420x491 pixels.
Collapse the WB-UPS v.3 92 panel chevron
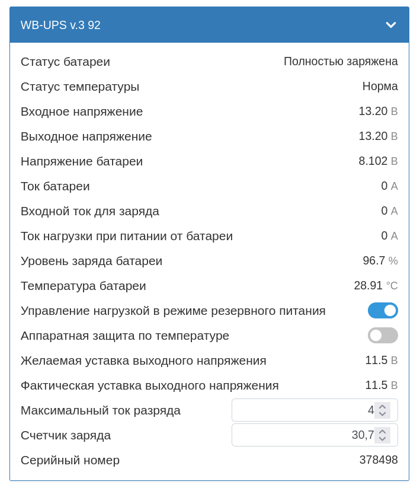390,25
